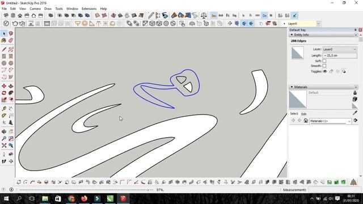Select the Rotate tool
The height and width of the screenshot is (204, 363).
[4, 93]
